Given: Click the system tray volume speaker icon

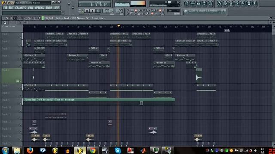Looking at the screenshot, I should [x=256, y=151].
